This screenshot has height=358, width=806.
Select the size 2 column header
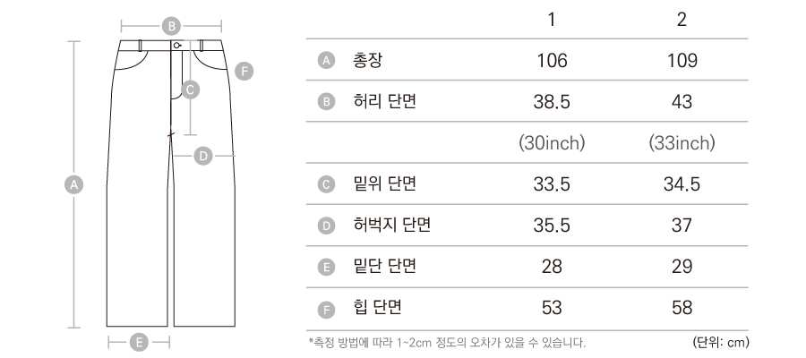click(x=682, y=20)
